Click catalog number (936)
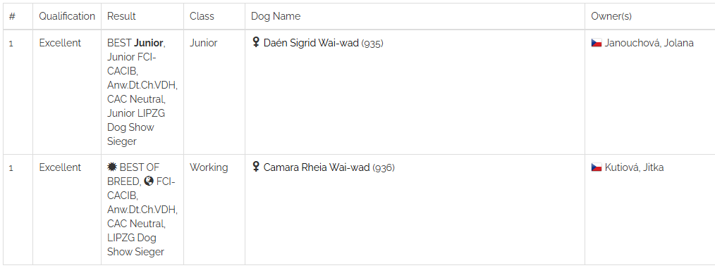This screenshot has width=715, height=268. 384,168
